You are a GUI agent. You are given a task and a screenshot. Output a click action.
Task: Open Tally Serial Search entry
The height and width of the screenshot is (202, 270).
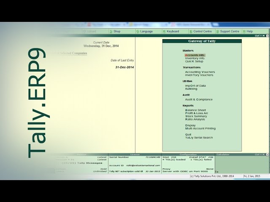[x=199, y=138]
